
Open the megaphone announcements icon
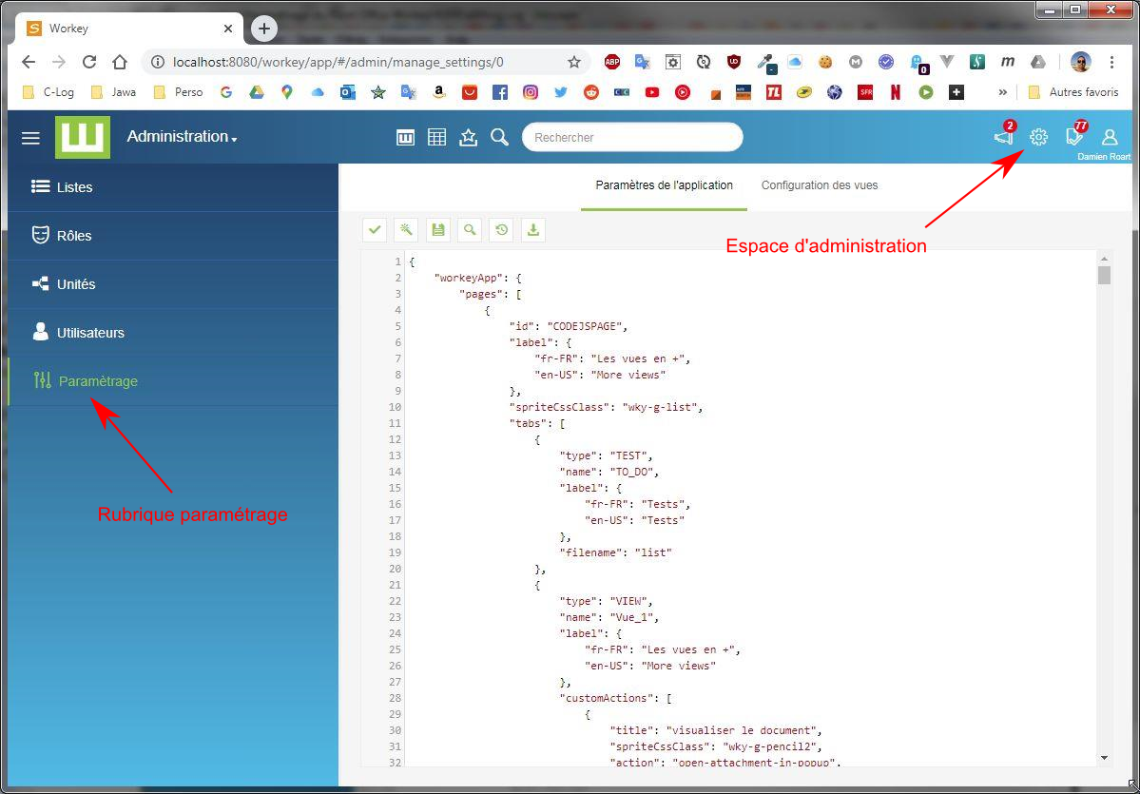1004,137
